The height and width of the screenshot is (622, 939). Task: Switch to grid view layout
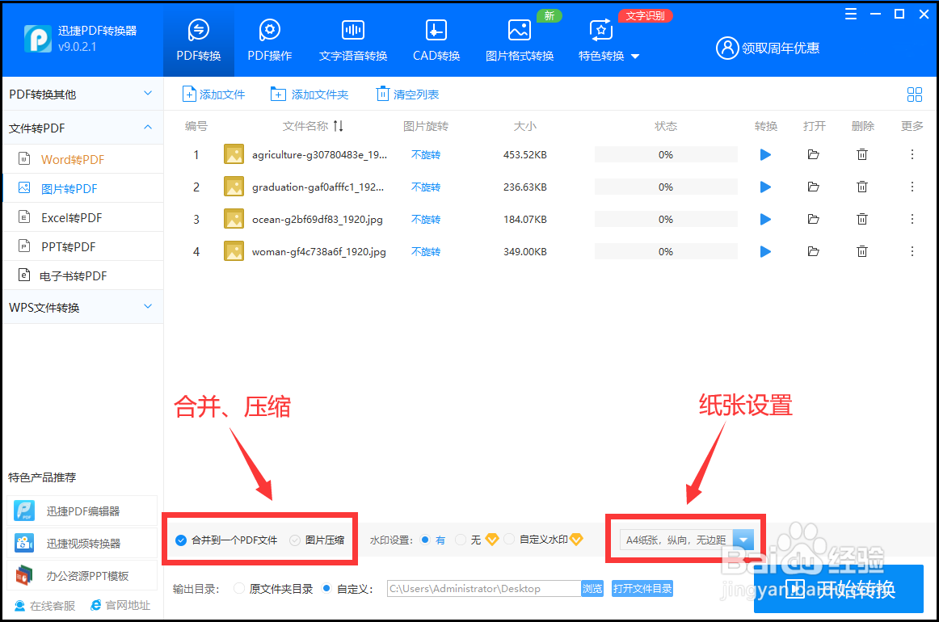click(915, 94)
